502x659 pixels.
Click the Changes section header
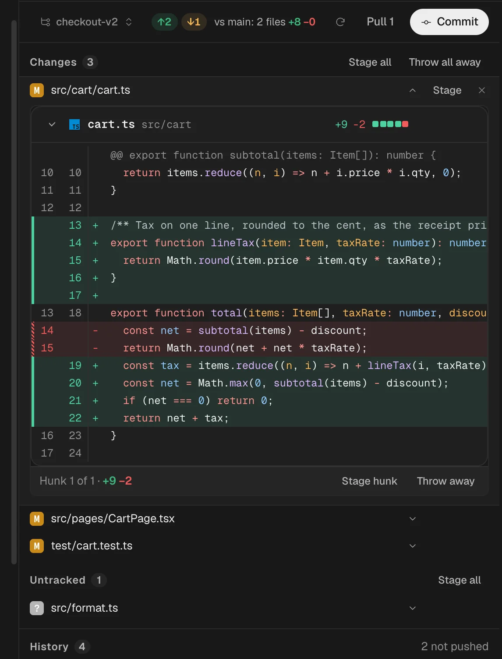click(53, 62)
